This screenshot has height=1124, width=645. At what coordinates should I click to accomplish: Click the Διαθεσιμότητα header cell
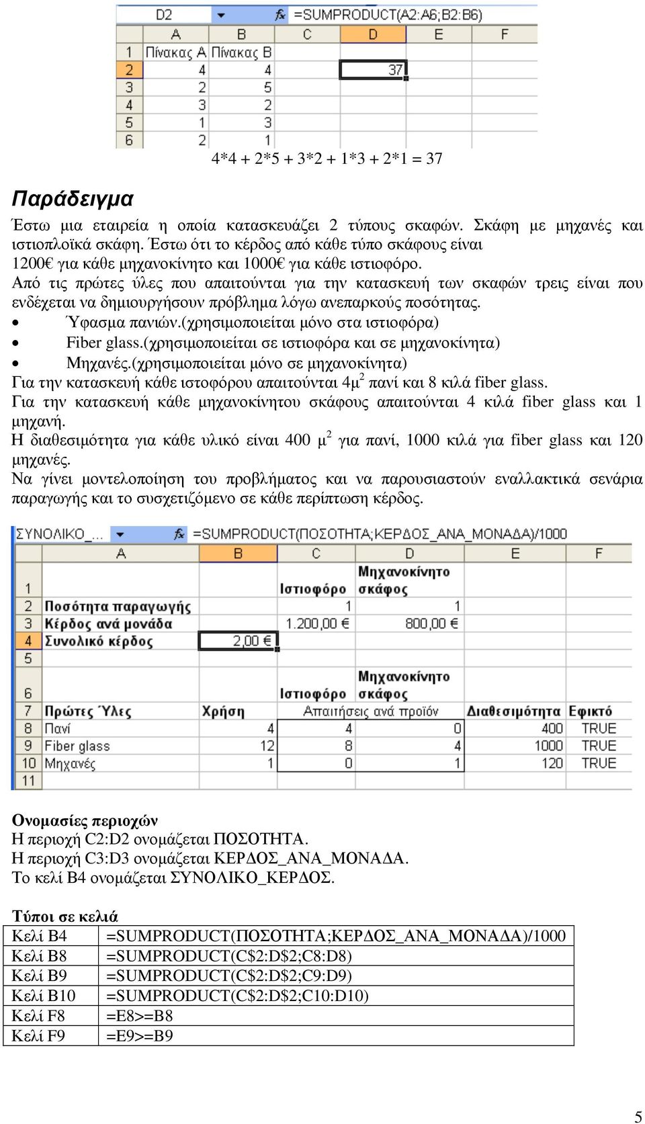515,711
